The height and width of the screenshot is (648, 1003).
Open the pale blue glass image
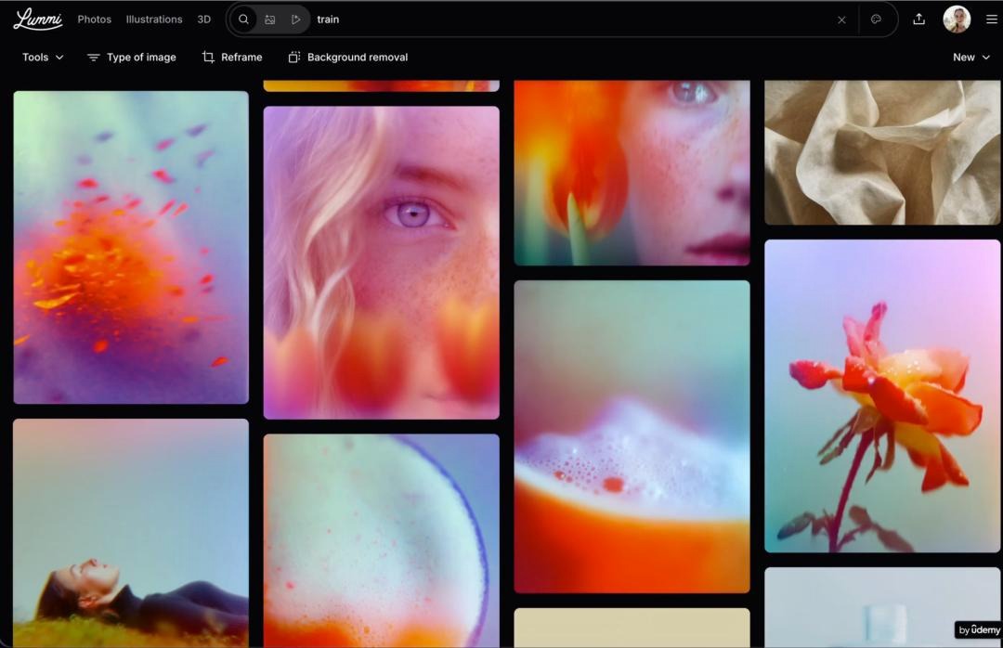click(x=882, y=608)
